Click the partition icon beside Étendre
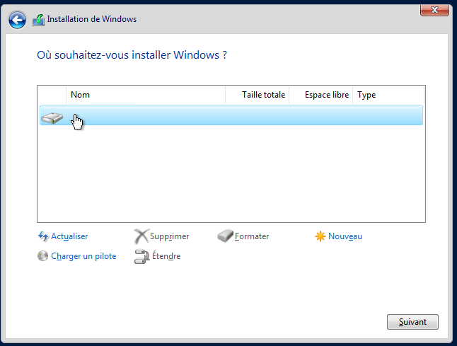Viewport: 457px width, 346px height. pos(141,256)
